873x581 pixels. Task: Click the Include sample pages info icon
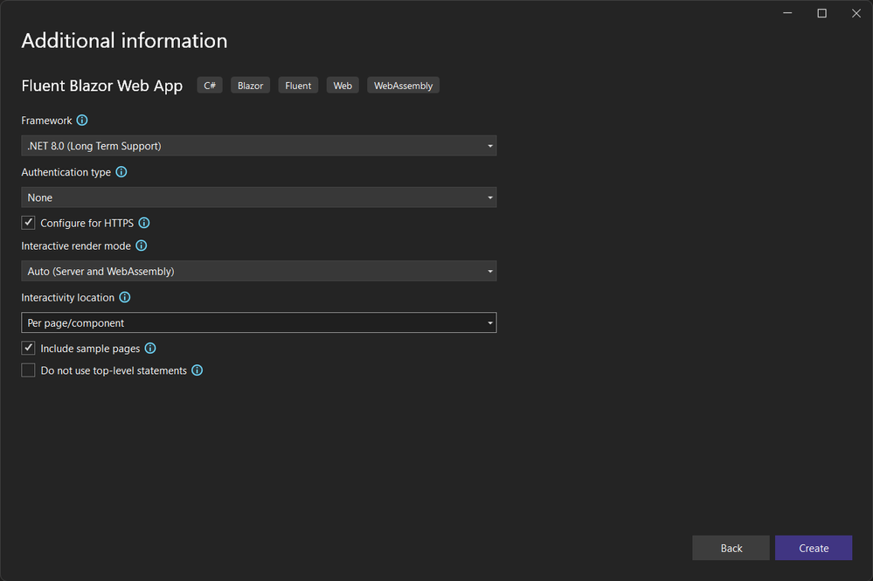(x=150, y=349)
